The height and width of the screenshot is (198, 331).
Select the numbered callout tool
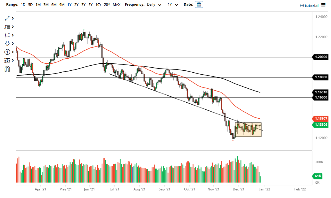click(x=8, y=52)
